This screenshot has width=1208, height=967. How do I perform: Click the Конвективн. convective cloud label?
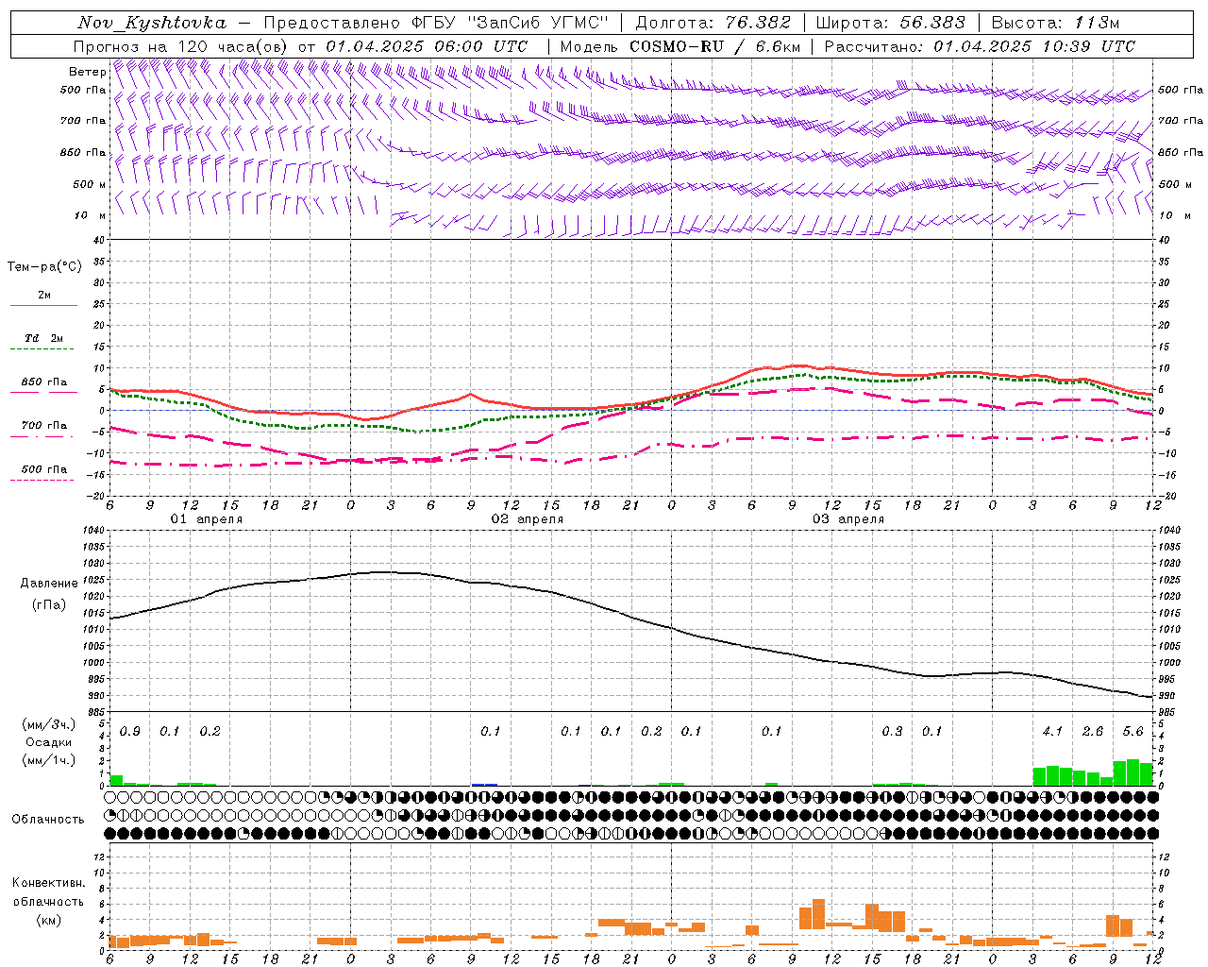click(48, 883)
